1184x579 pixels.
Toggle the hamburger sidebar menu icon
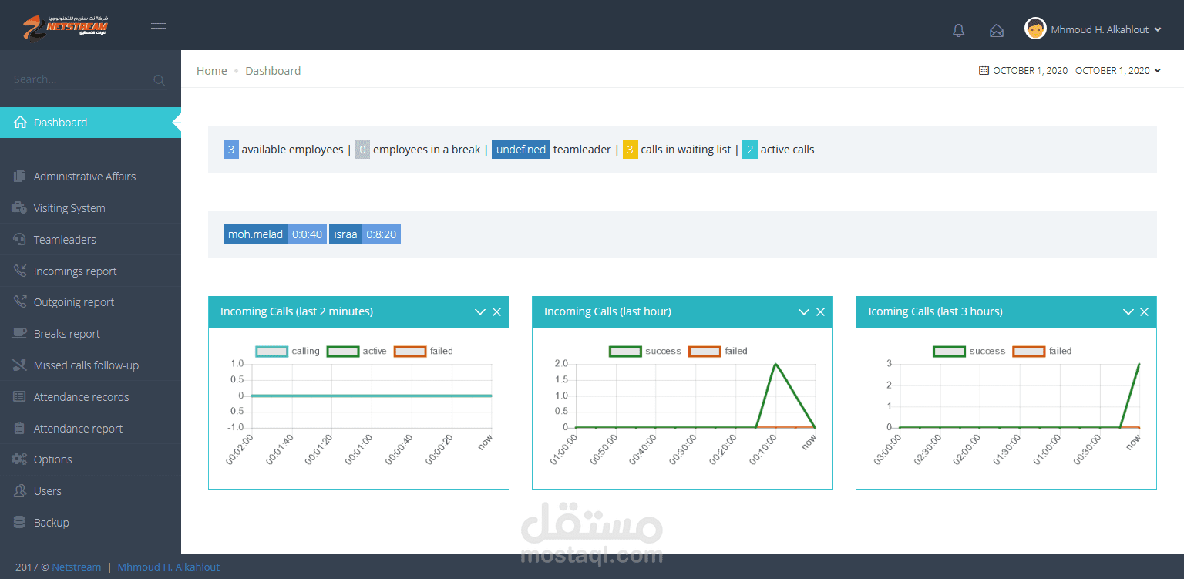click(x=158, y=24)
